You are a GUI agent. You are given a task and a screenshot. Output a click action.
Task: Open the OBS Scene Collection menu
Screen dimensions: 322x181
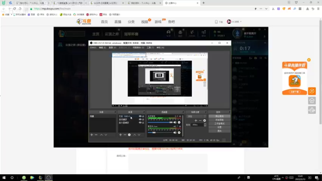coord(138,47)
